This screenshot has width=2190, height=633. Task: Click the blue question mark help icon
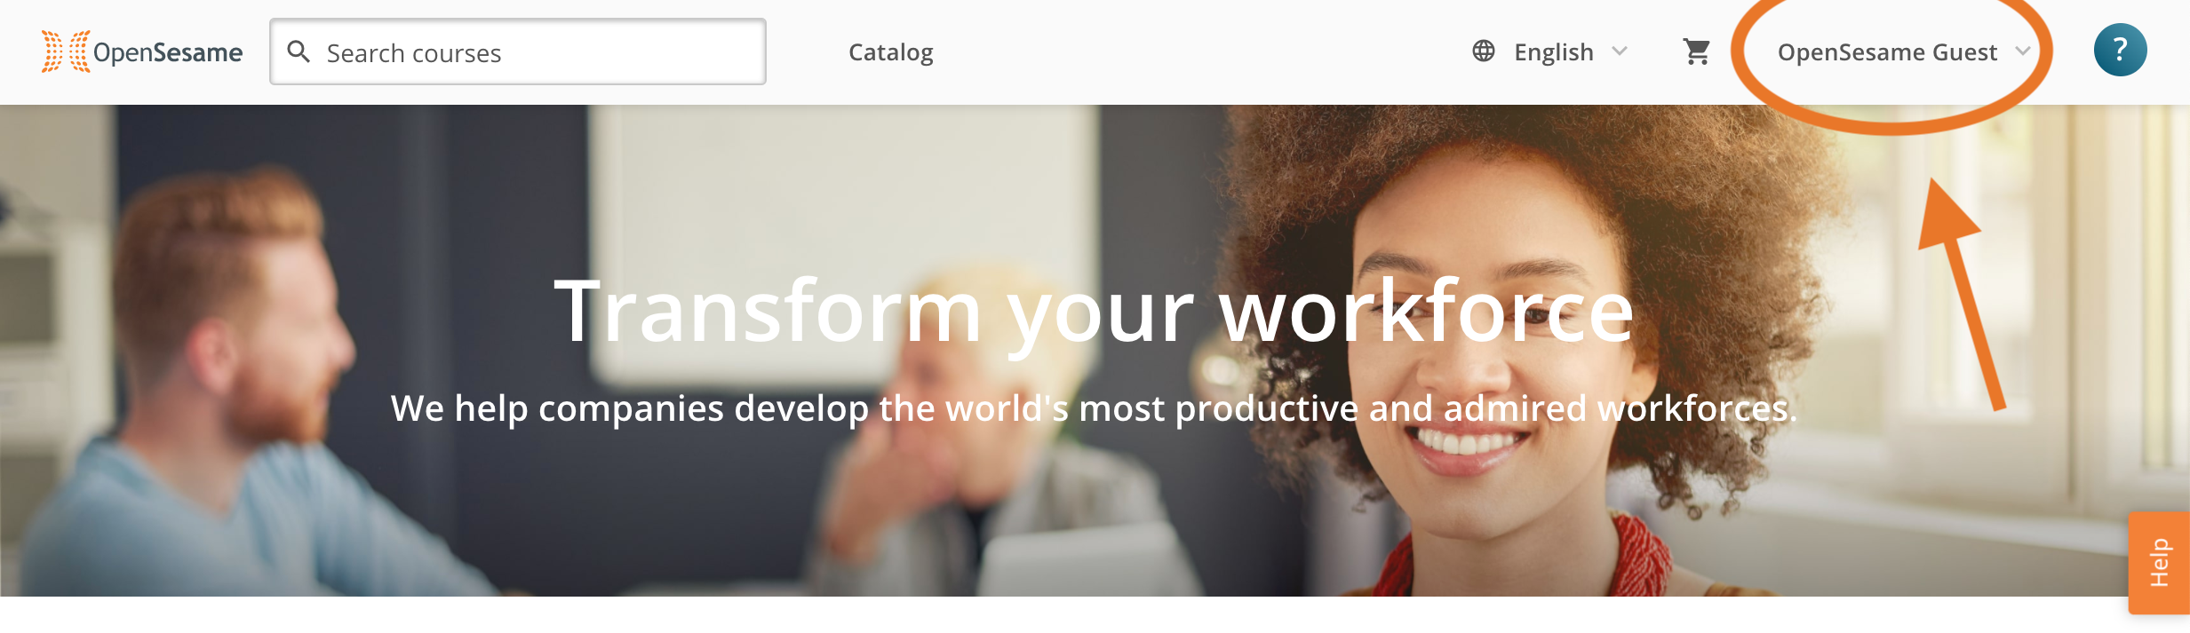(2120, 50)
